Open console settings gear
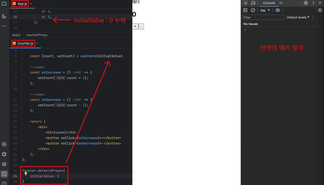 [320, 10]
